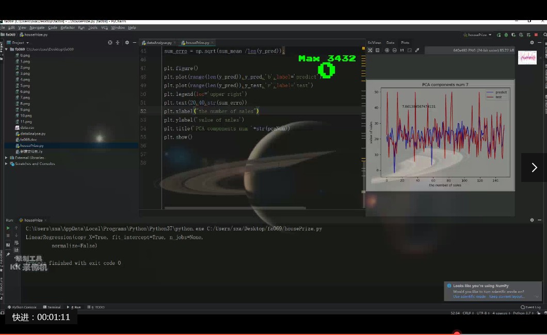The height and width of the screenshot is (335, 547).
Task: Open Terminal tool window
Action: click(52, 307)
